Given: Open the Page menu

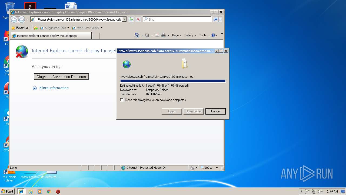Looking at the screenshot, I should pos(177,35).
